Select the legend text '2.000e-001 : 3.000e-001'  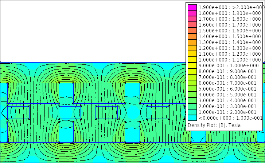[227, 106]
